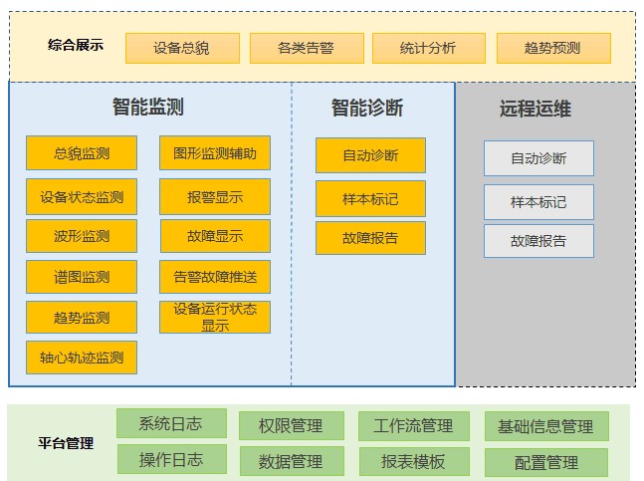Click the 智能监测 section heading
This screenshot has height=481, width=644.
pyautogui.click(x=147, y=108)
